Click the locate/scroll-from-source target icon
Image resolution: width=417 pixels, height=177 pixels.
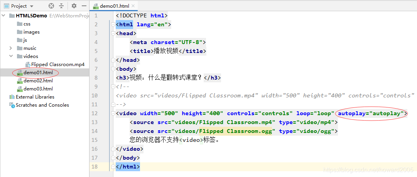(x=51, y=6)
